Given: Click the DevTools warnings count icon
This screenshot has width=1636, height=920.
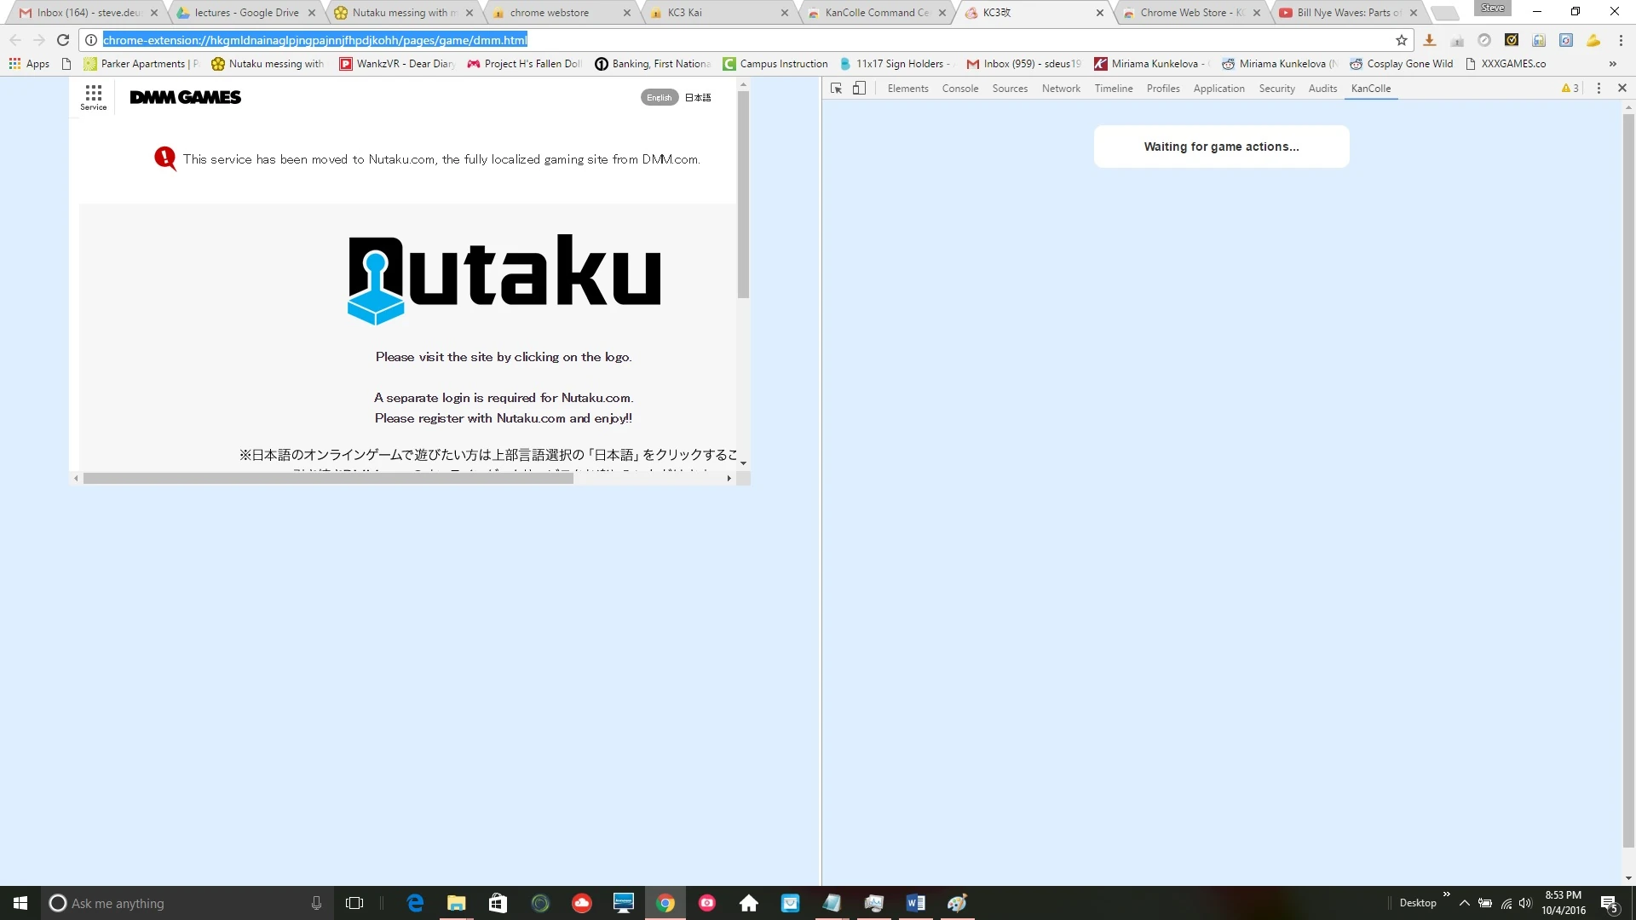Looking at the screenshot, I should [x=1570, y=89].
